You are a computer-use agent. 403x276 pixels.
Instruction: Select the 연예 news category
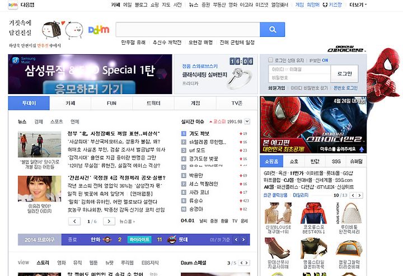click(x=75, y=121)
